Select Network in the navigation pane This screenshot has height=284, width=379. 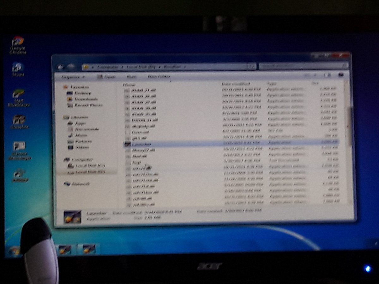(x=77, y=184)
